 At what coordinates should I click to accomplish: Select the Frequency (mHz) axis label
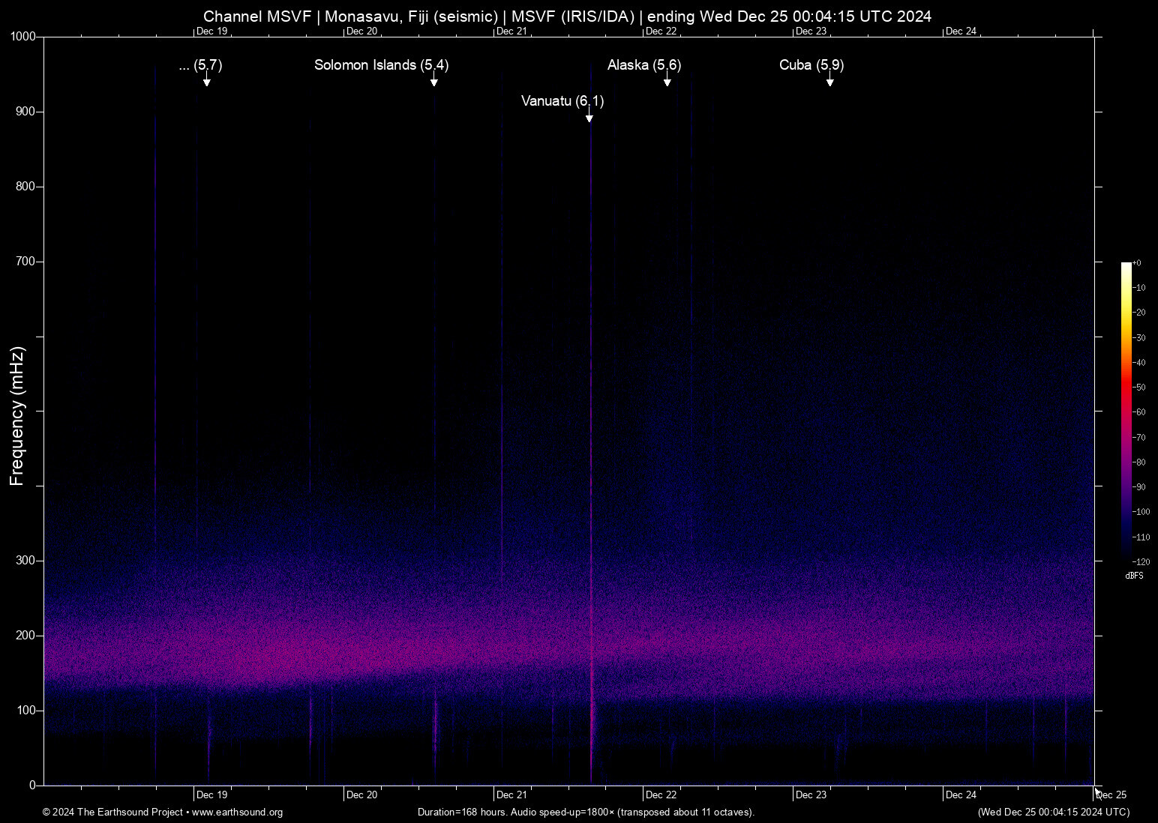[18, 411]
